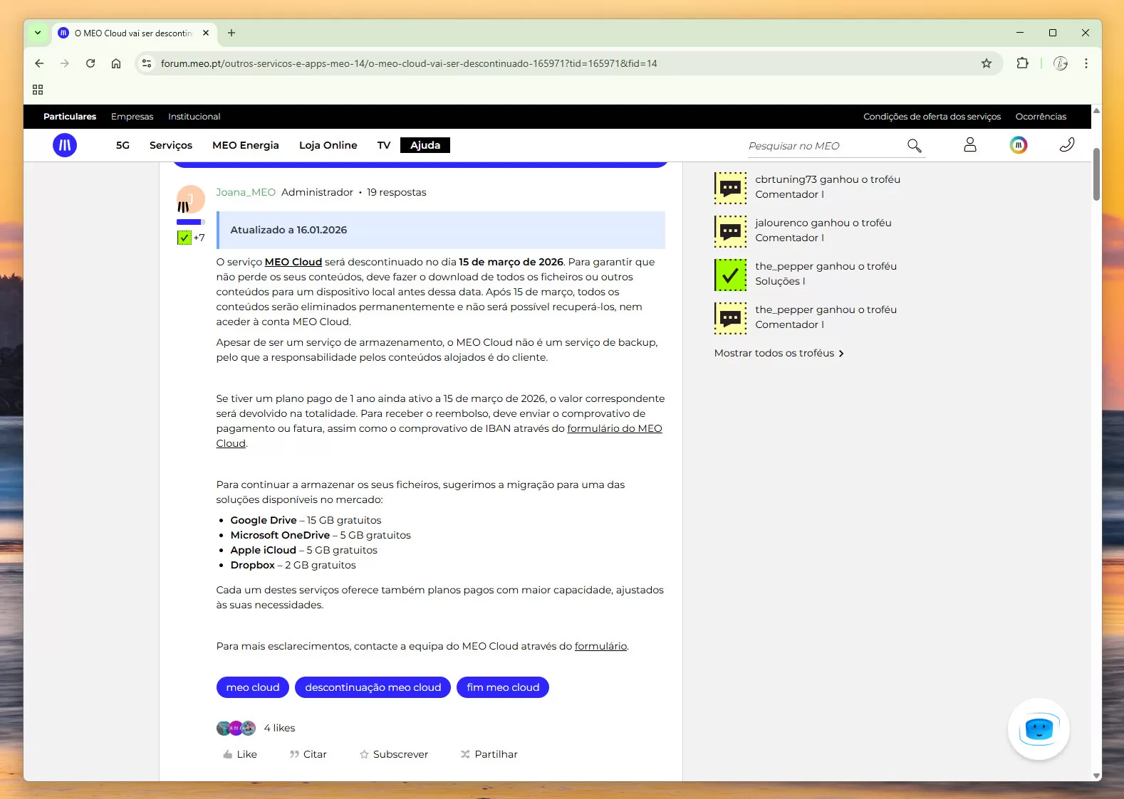
Task: View site information icon in address bar
Action: [147, 63]
